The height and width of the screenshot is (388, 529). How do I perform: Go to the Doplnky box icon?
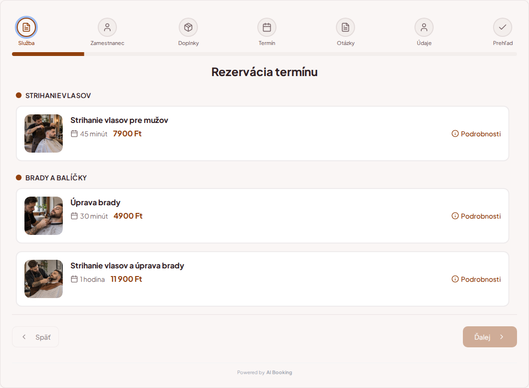pyautogui.click(x=188, y=27)
